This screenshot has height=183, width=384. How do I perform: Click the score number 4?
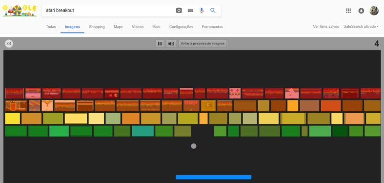coord(377,43)
